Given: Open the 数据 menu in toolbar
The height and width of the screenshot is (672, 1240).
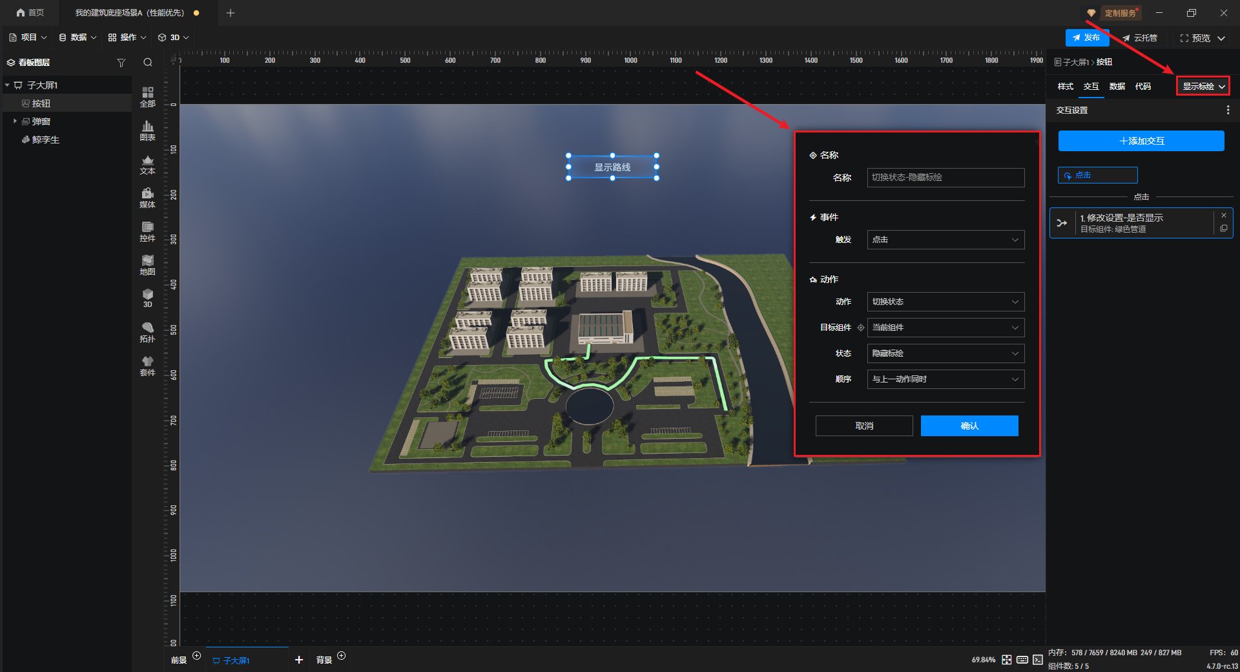Looking at the screenshot, I should click(x=77, y=37).
